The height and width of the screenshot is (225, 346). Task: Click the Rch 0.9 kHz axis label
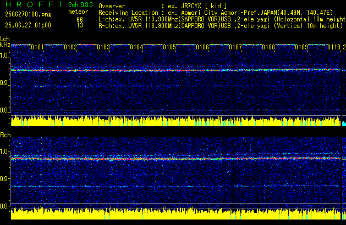tap(4, 178)
